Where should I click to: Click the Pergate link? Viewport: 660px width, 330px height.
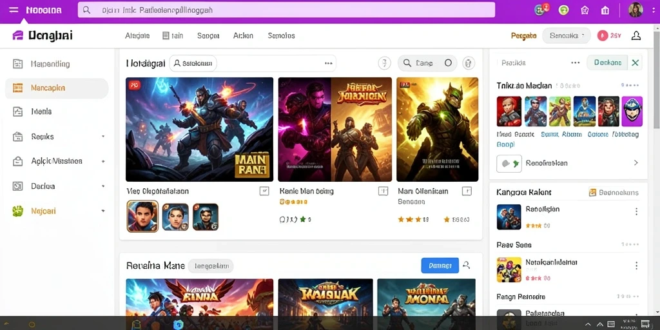[x=523, y=36]
